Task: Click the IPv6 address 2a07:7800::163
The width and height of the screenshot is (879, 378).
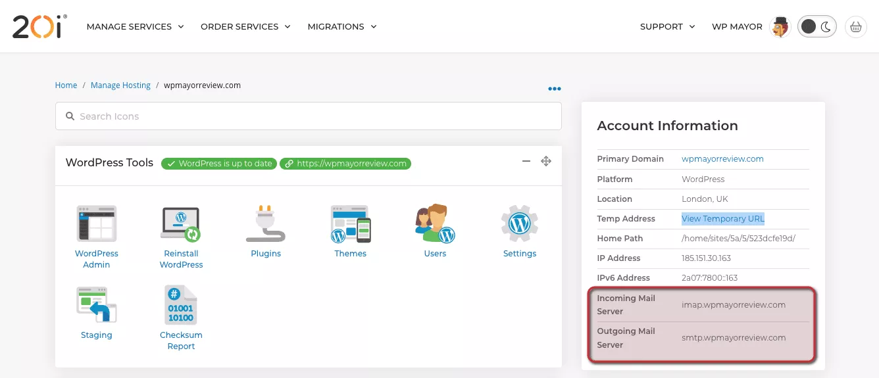Action: 709,277
